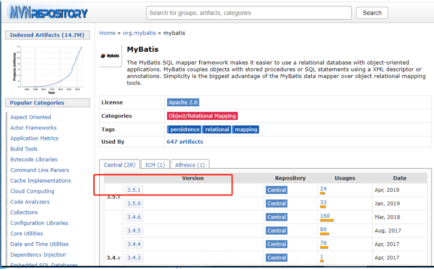Open version 3.4.5

[x=134, y=230]
